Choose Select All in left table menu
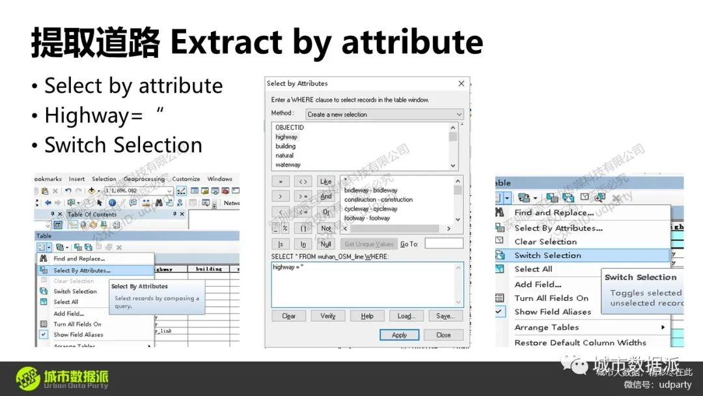This screenshot has width=703, height=396. (x=66, y=302)
